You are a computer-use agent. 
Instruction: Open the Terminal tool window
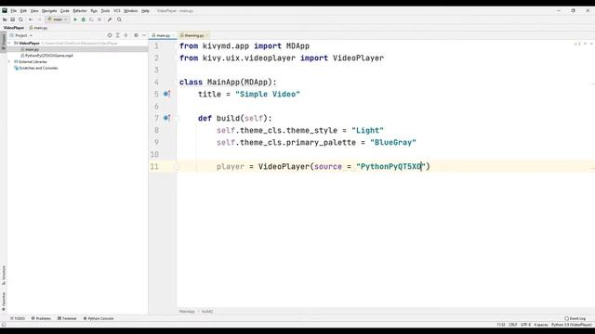tap(67, 318)
